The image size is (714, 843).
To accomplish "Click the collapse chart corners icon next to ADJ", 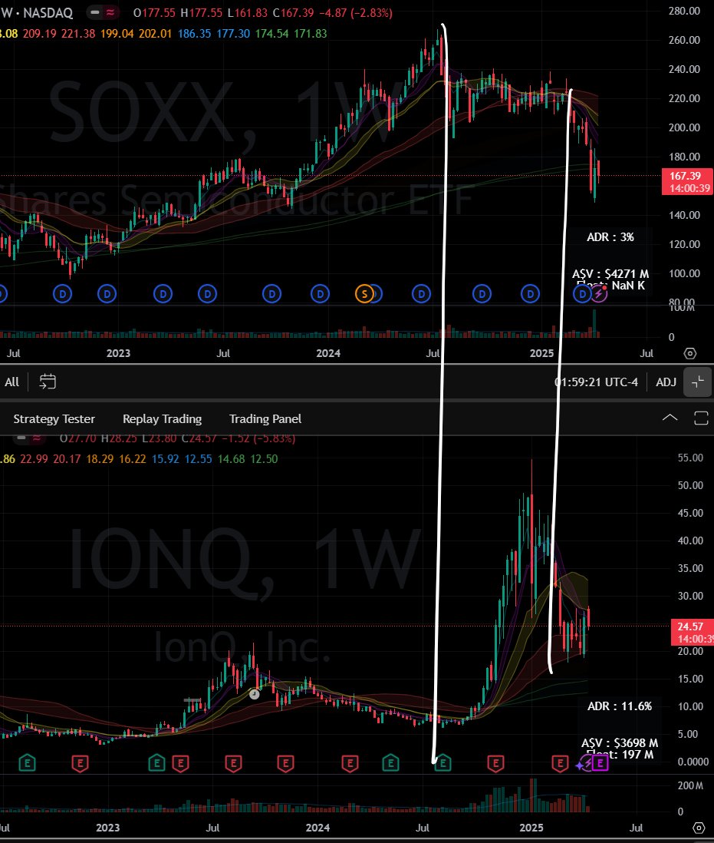I will point(697,382).
